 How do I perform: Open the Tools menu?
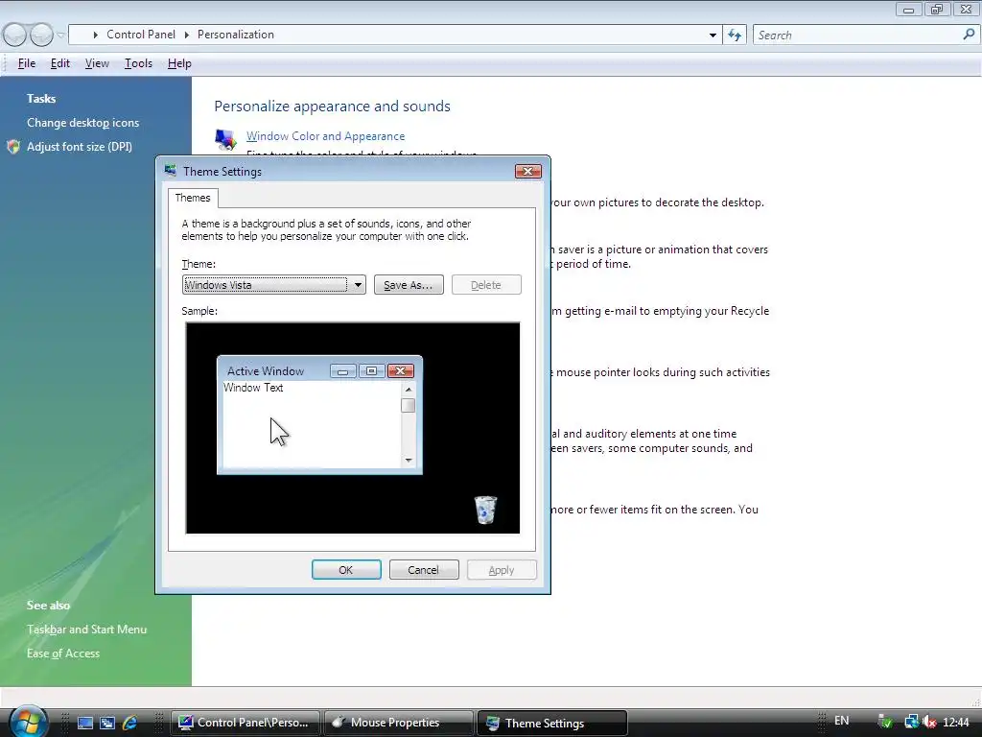(138, 63)
